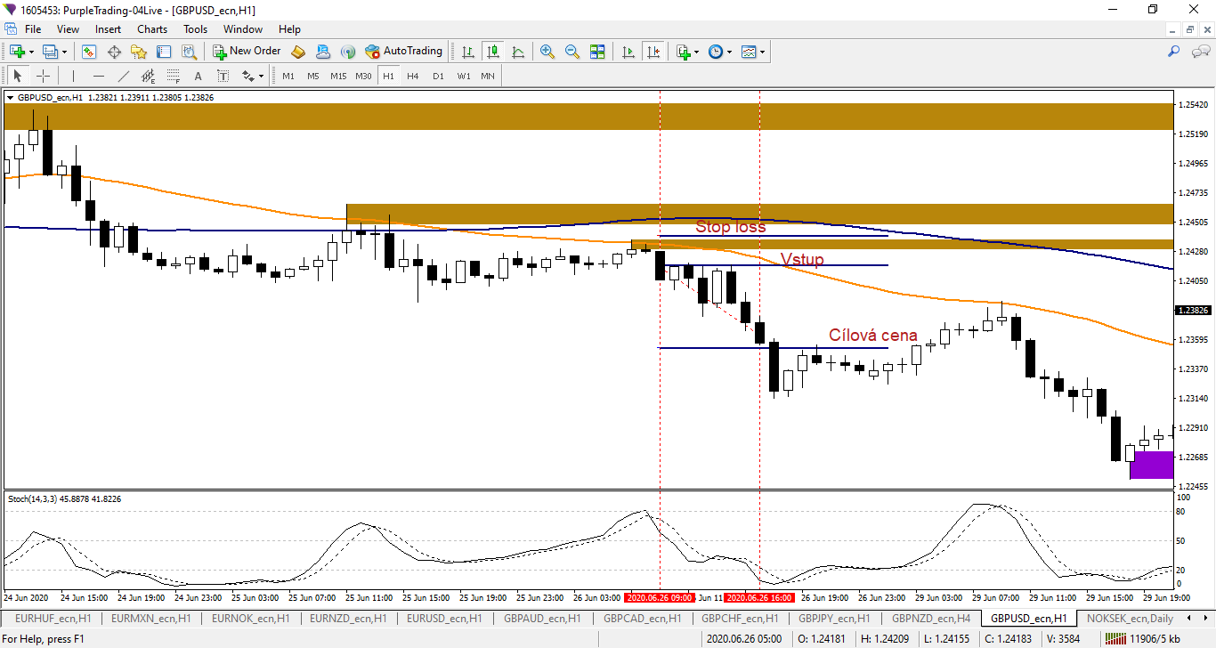This screenshot has width=1216, height=648.
Task: Select the vertical line drawing tool
Action: click(x=73, y=76)
